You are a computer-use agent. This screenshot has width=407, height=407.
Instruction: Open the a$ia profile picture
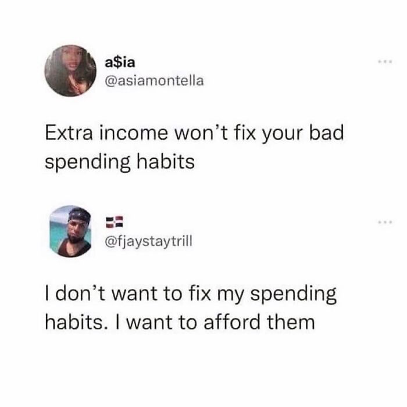pos(70,71)
